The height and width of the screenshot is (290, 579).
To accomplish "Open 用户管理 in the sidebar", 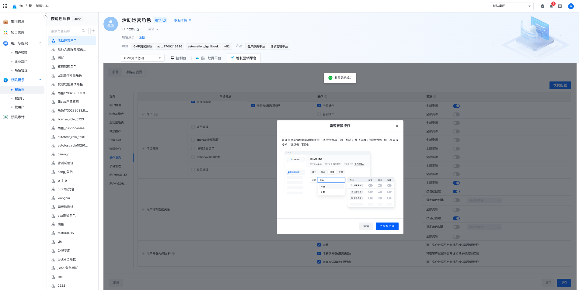I will click(21, 53).
